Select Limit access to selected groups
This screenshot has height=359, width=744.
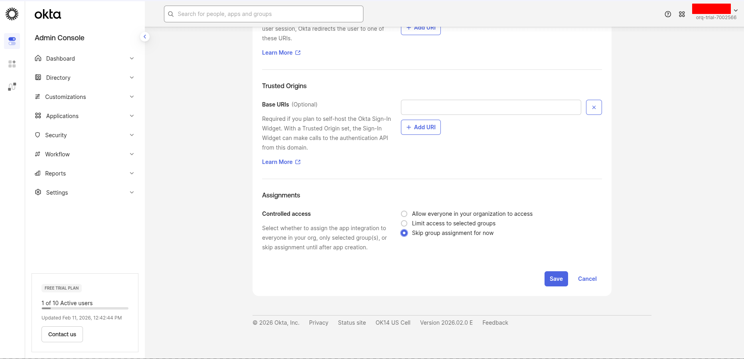click(404, 223)
